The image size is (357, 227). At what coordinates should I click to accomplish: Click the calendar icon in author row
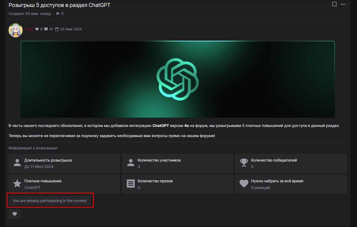[57, 29]
